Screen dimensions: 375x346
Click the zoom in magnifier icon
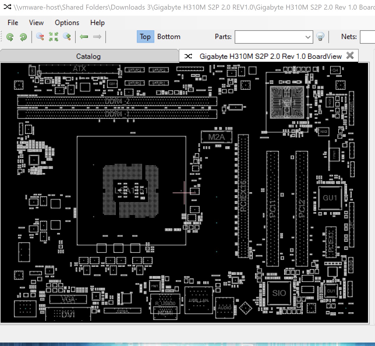click(x=67, y=37)
